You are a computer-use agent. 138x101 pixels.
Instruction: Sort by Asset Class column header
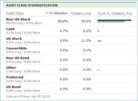coord(15,13)
